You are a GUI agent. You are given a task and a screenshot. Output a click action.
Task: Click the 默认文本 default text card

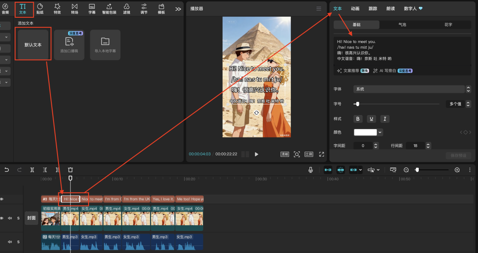coord(33,45)
